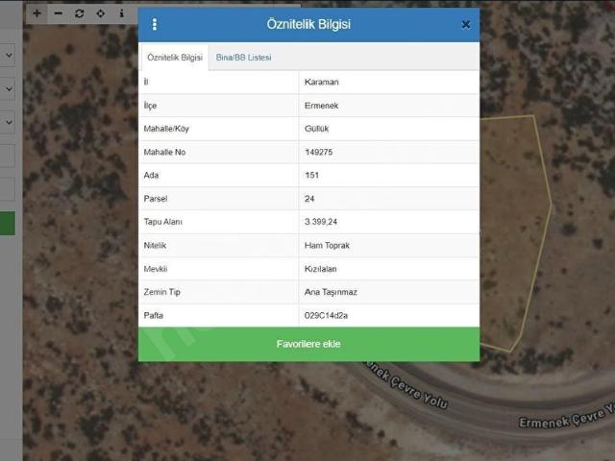
Task: Expand the first sidebar dropdown chevron
Action: click(x=9, y=56)
